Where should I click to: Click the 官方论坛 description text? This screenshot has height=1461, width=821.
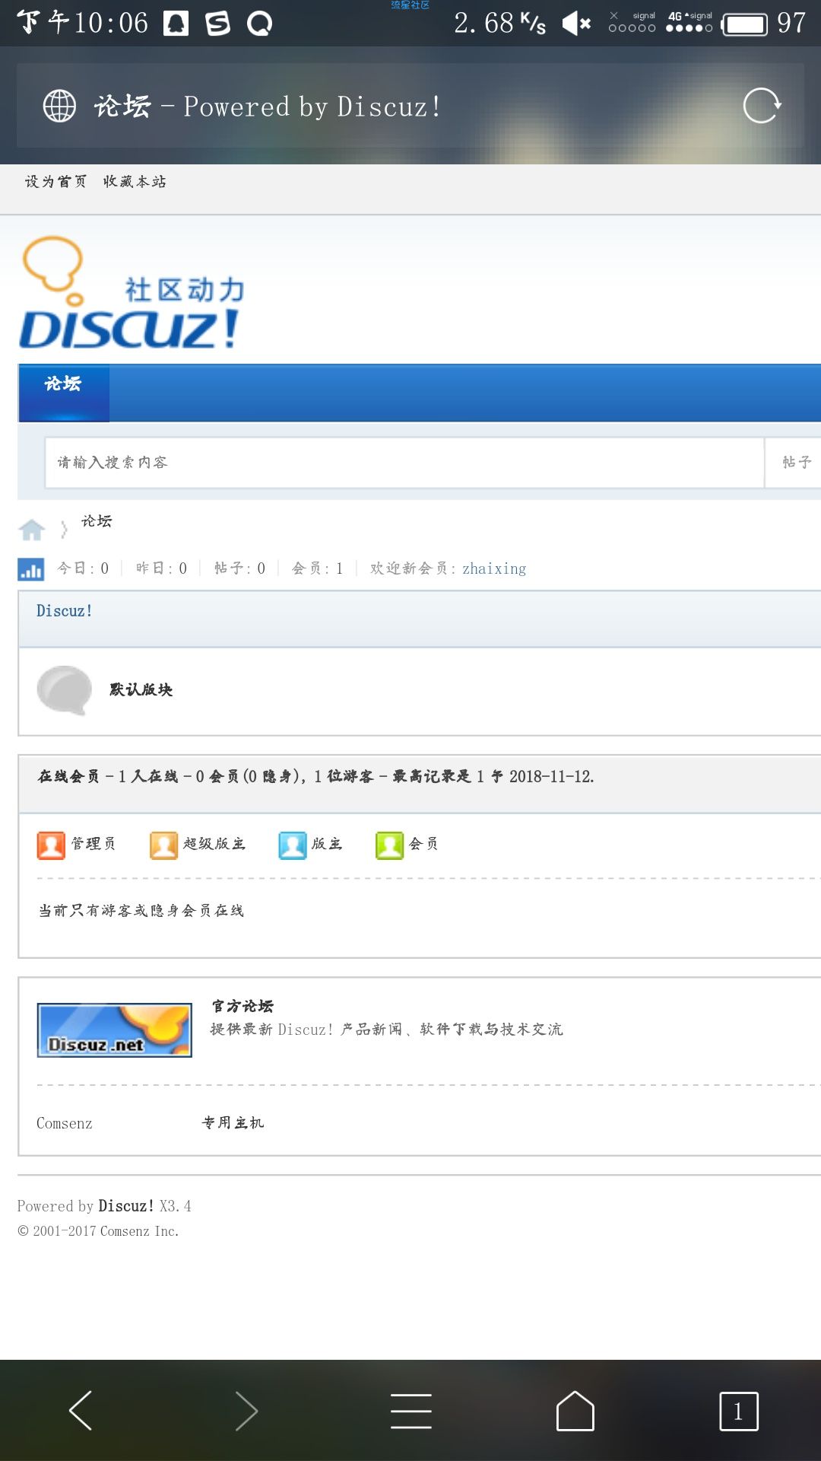click(387, 1030)
